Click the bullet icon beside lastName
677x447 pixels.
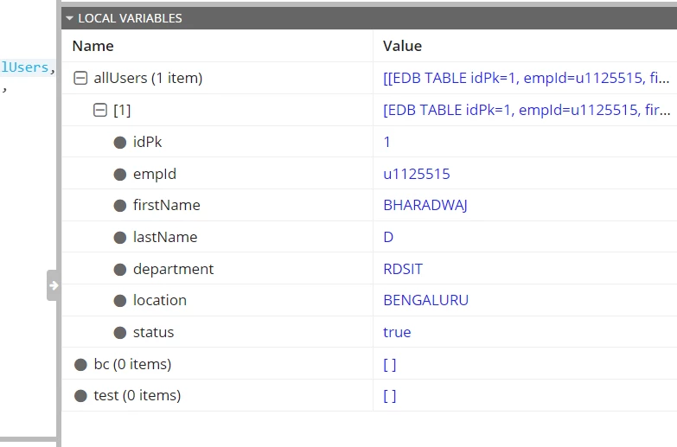pyautogui.click(x=120, y=238)
